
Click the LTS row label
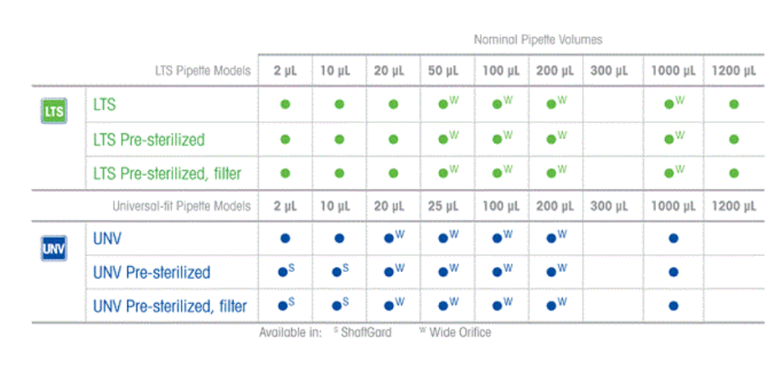tap(105, 105)
